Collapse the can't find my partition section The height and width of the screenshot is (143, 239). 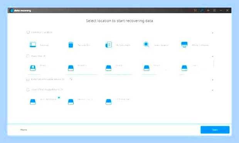click(212, 90)
